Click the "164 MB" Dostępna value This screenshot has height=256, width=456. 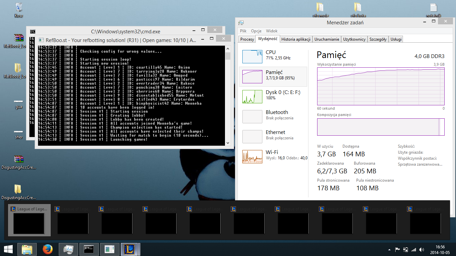point(354,154)
